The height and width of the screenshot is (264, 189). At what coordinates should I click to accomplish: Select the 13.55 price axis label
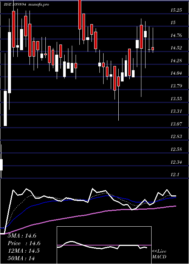176,99
